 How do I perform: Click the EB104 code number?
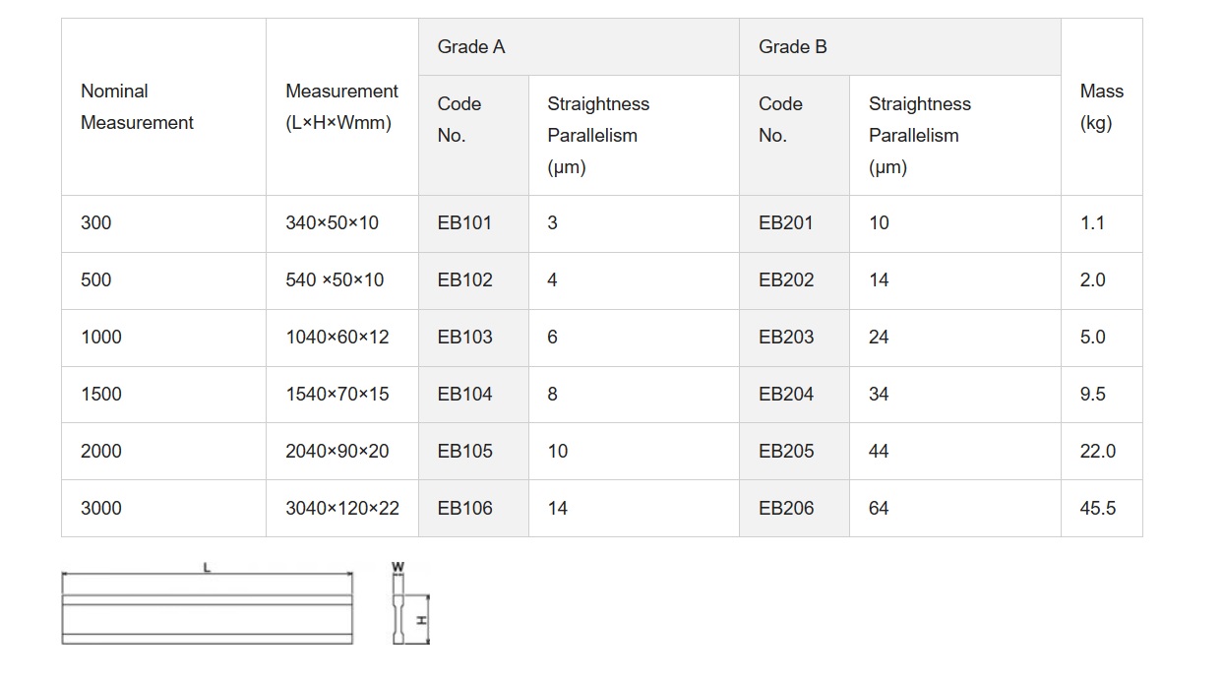point(464,394)
